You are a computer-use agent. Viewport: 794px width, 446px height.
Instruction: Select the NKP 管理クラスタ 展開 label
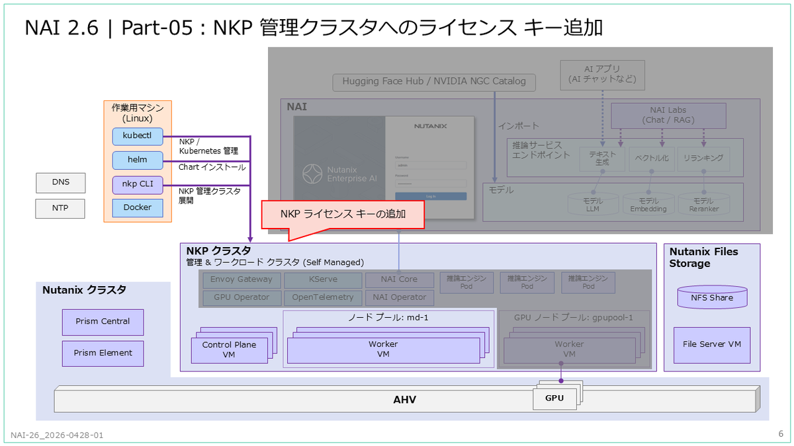209,195
